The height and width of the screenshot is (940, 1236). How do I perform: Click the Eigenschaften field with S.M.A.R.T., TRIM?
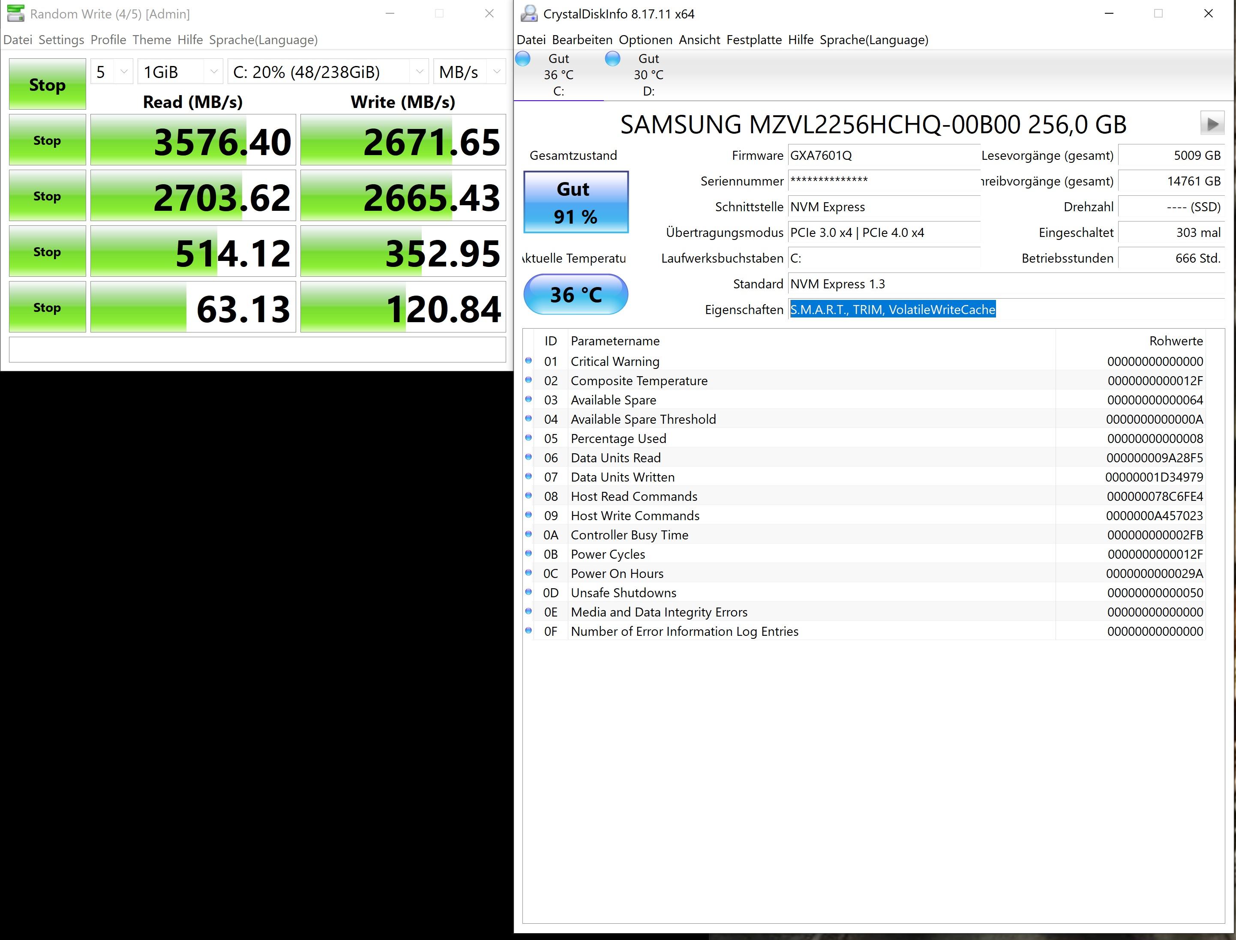coord(1006,309)
